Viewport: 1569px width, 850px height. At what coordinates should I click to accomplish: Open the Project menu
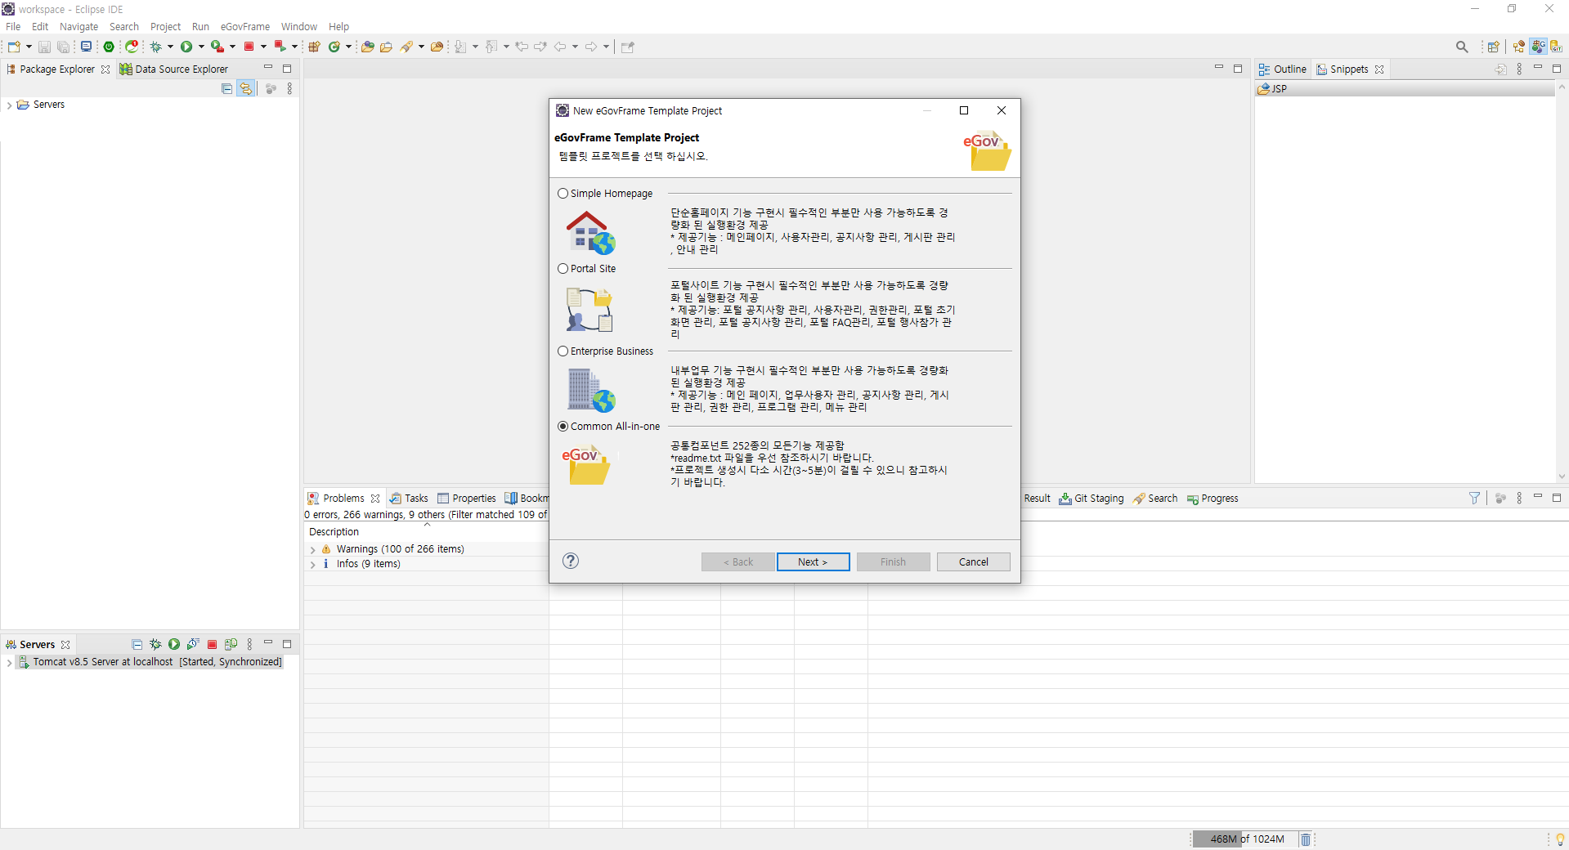[x=165, y=27]
